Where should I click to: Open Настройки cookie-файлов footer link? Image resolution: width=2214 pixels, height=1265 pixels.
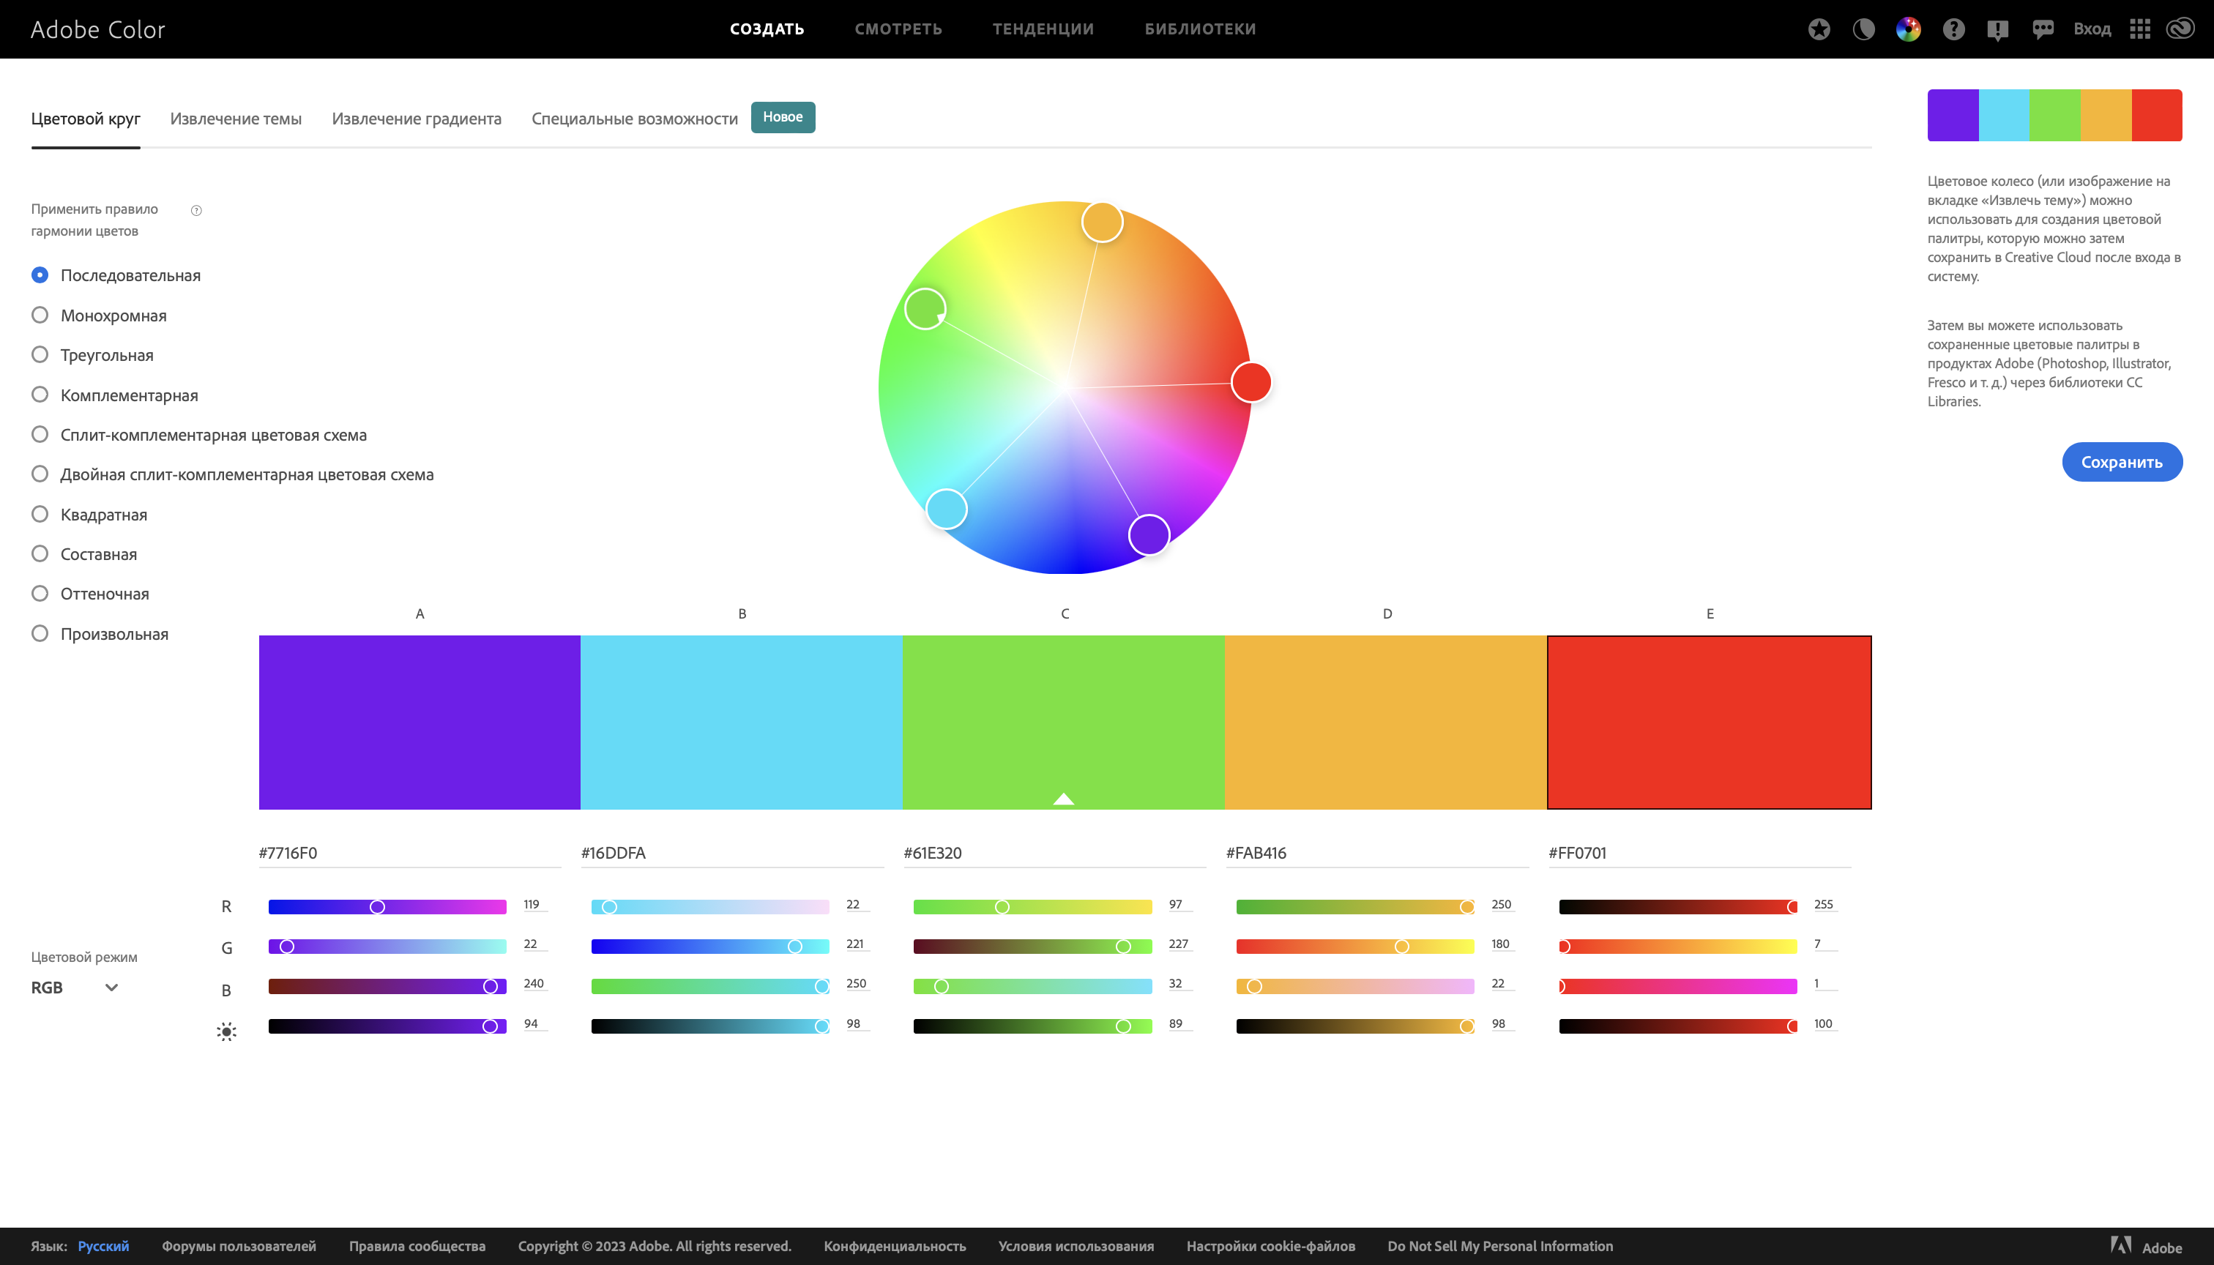(x=1270, y=1246)
